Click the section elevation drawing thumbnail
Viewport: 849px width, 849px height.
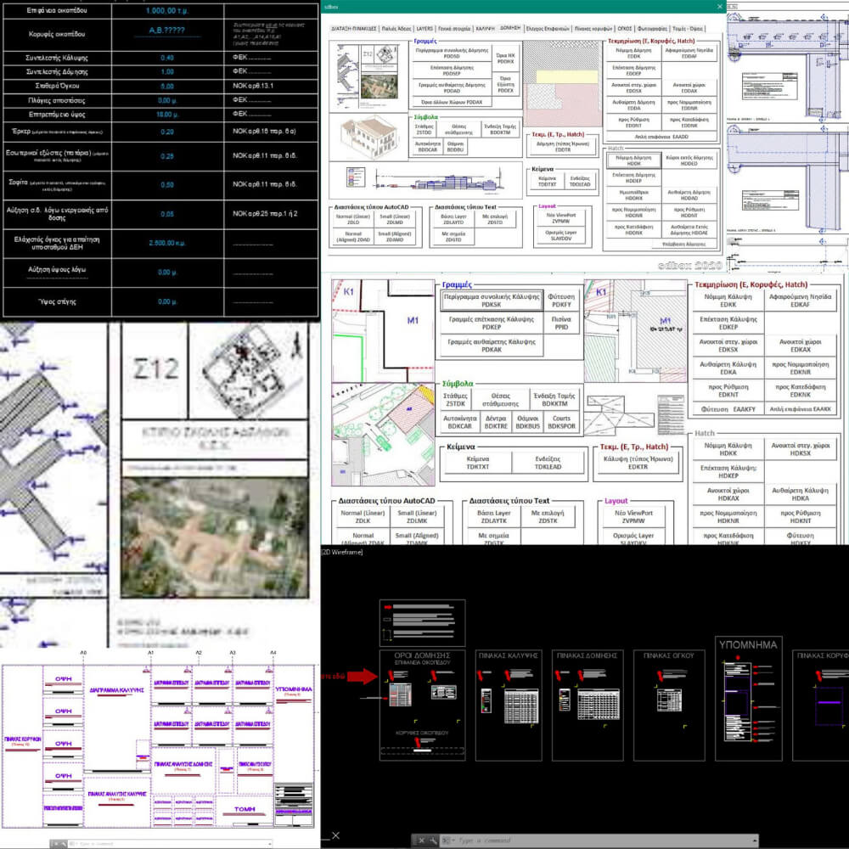pos(425,180)
